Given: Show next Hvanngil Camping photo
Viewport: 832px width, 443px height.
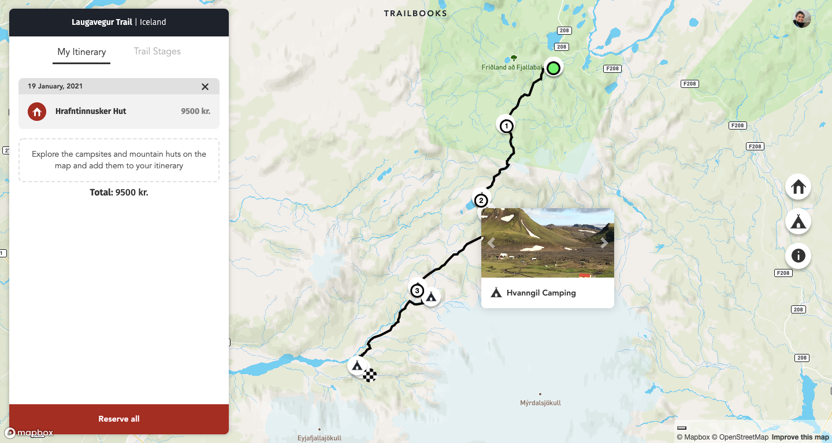Looking at the screenshot, I should 604,243.
